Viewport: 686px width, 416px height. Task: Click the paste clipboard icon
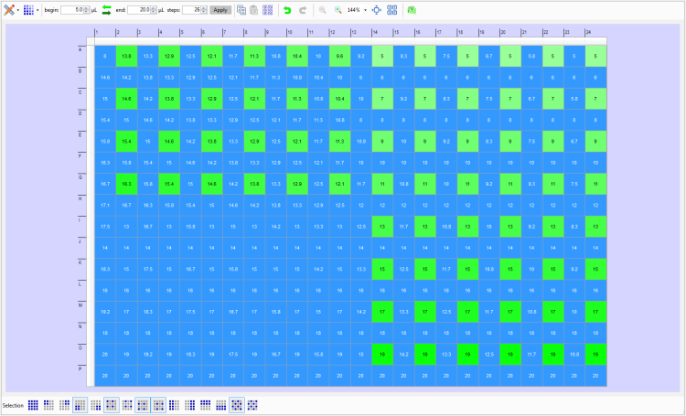click(x=253, y=9)
